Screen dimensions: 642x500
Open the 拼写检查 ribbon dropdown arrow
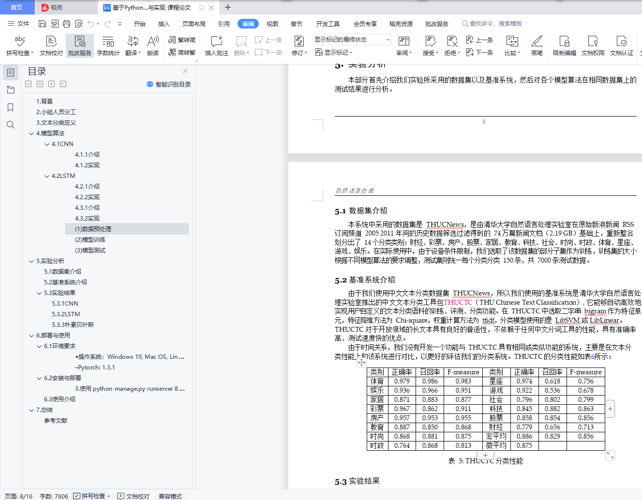pyautogui.click(x=32, y=53)
